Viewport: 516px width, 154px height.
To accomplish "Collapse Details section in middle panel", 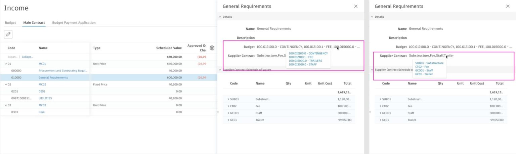I will coord(220,17).
